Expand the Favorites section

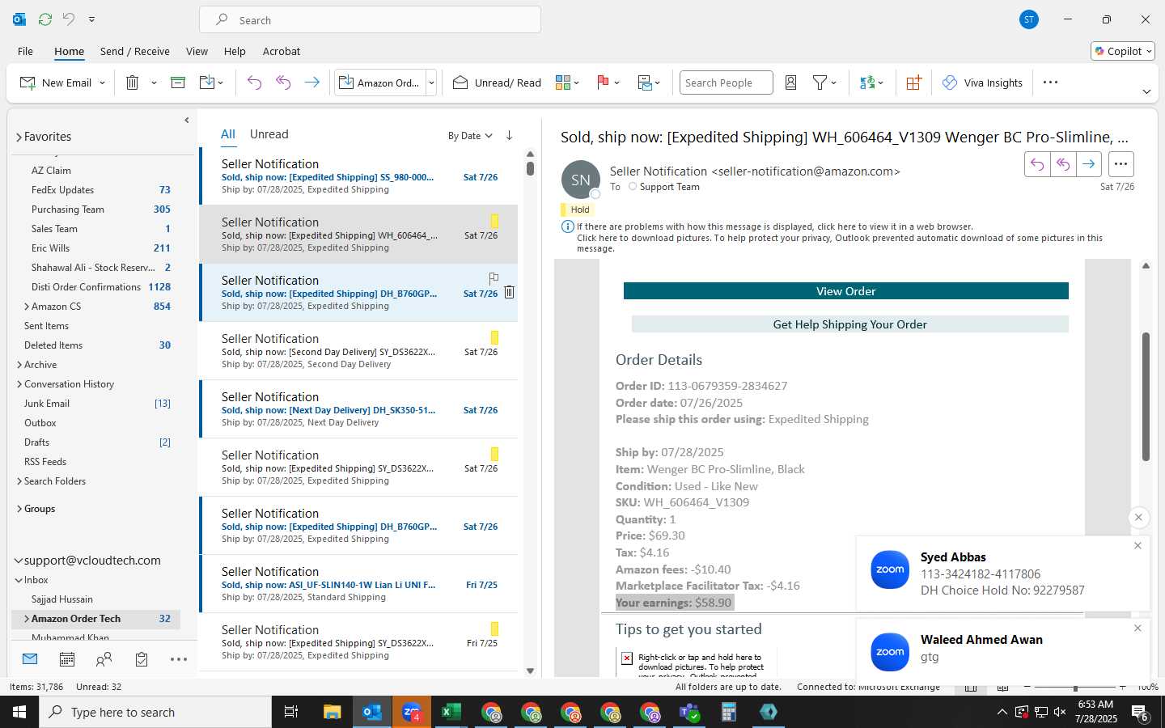point(19,138)
